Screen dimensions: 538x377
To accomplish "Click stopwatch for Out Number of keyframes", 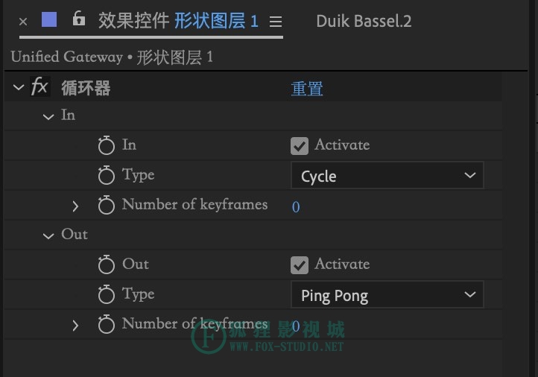I will coord(106,324).
